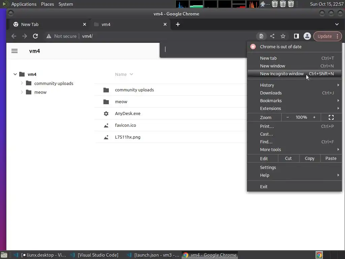Image resolution: width=345 pixels, height=259 pixels.
Task: Expand the Extensions submenu
Action: click(294, 108)
